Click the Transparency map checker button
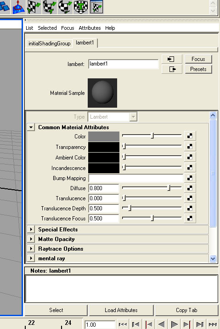Screen dimensions: 220x329 [190, 146]
